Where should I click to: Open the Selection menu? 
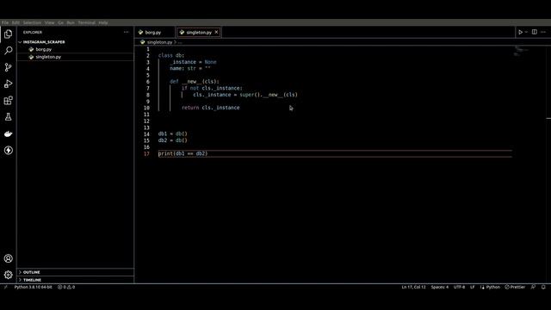32,22
